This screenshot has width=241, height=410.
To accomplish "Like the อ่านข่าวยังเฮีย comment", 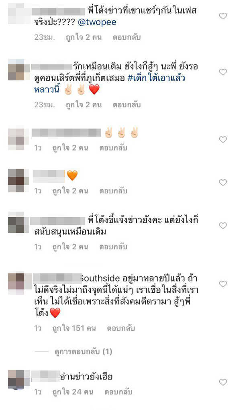I will 223,382.
